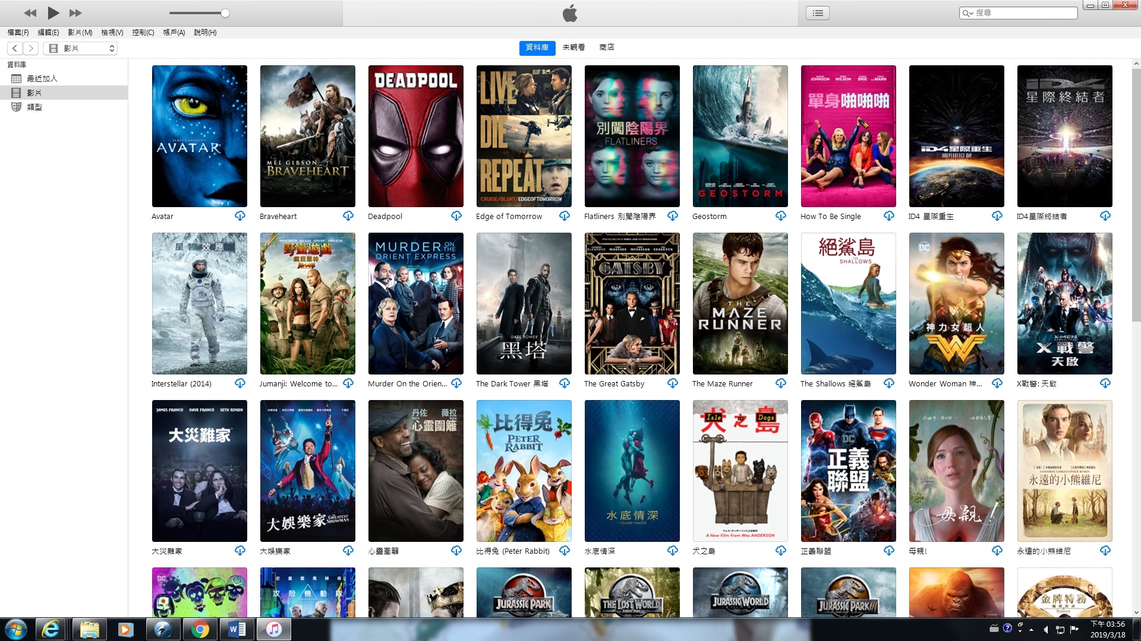The width and height of the screenshot is (1141, 641).
Task: Download The Dark Tower via cloud icon
Action: click(x=565, y=383)
